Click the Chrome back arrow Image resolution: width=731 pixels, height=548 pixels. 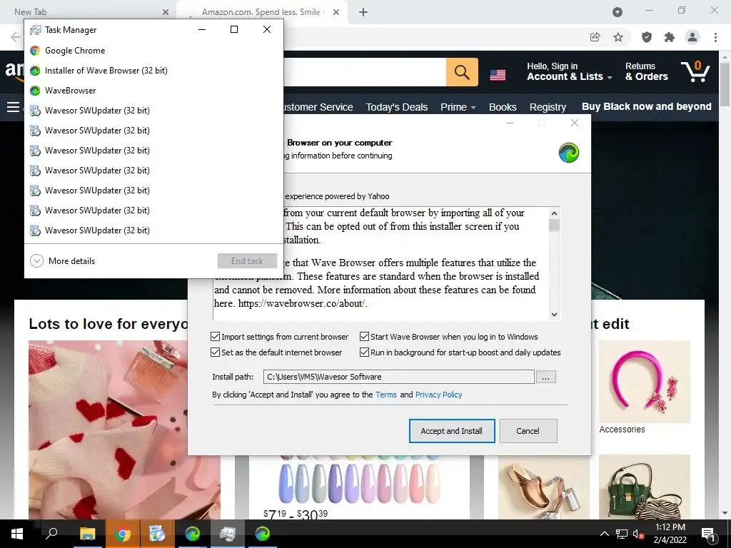coord(16,37)
